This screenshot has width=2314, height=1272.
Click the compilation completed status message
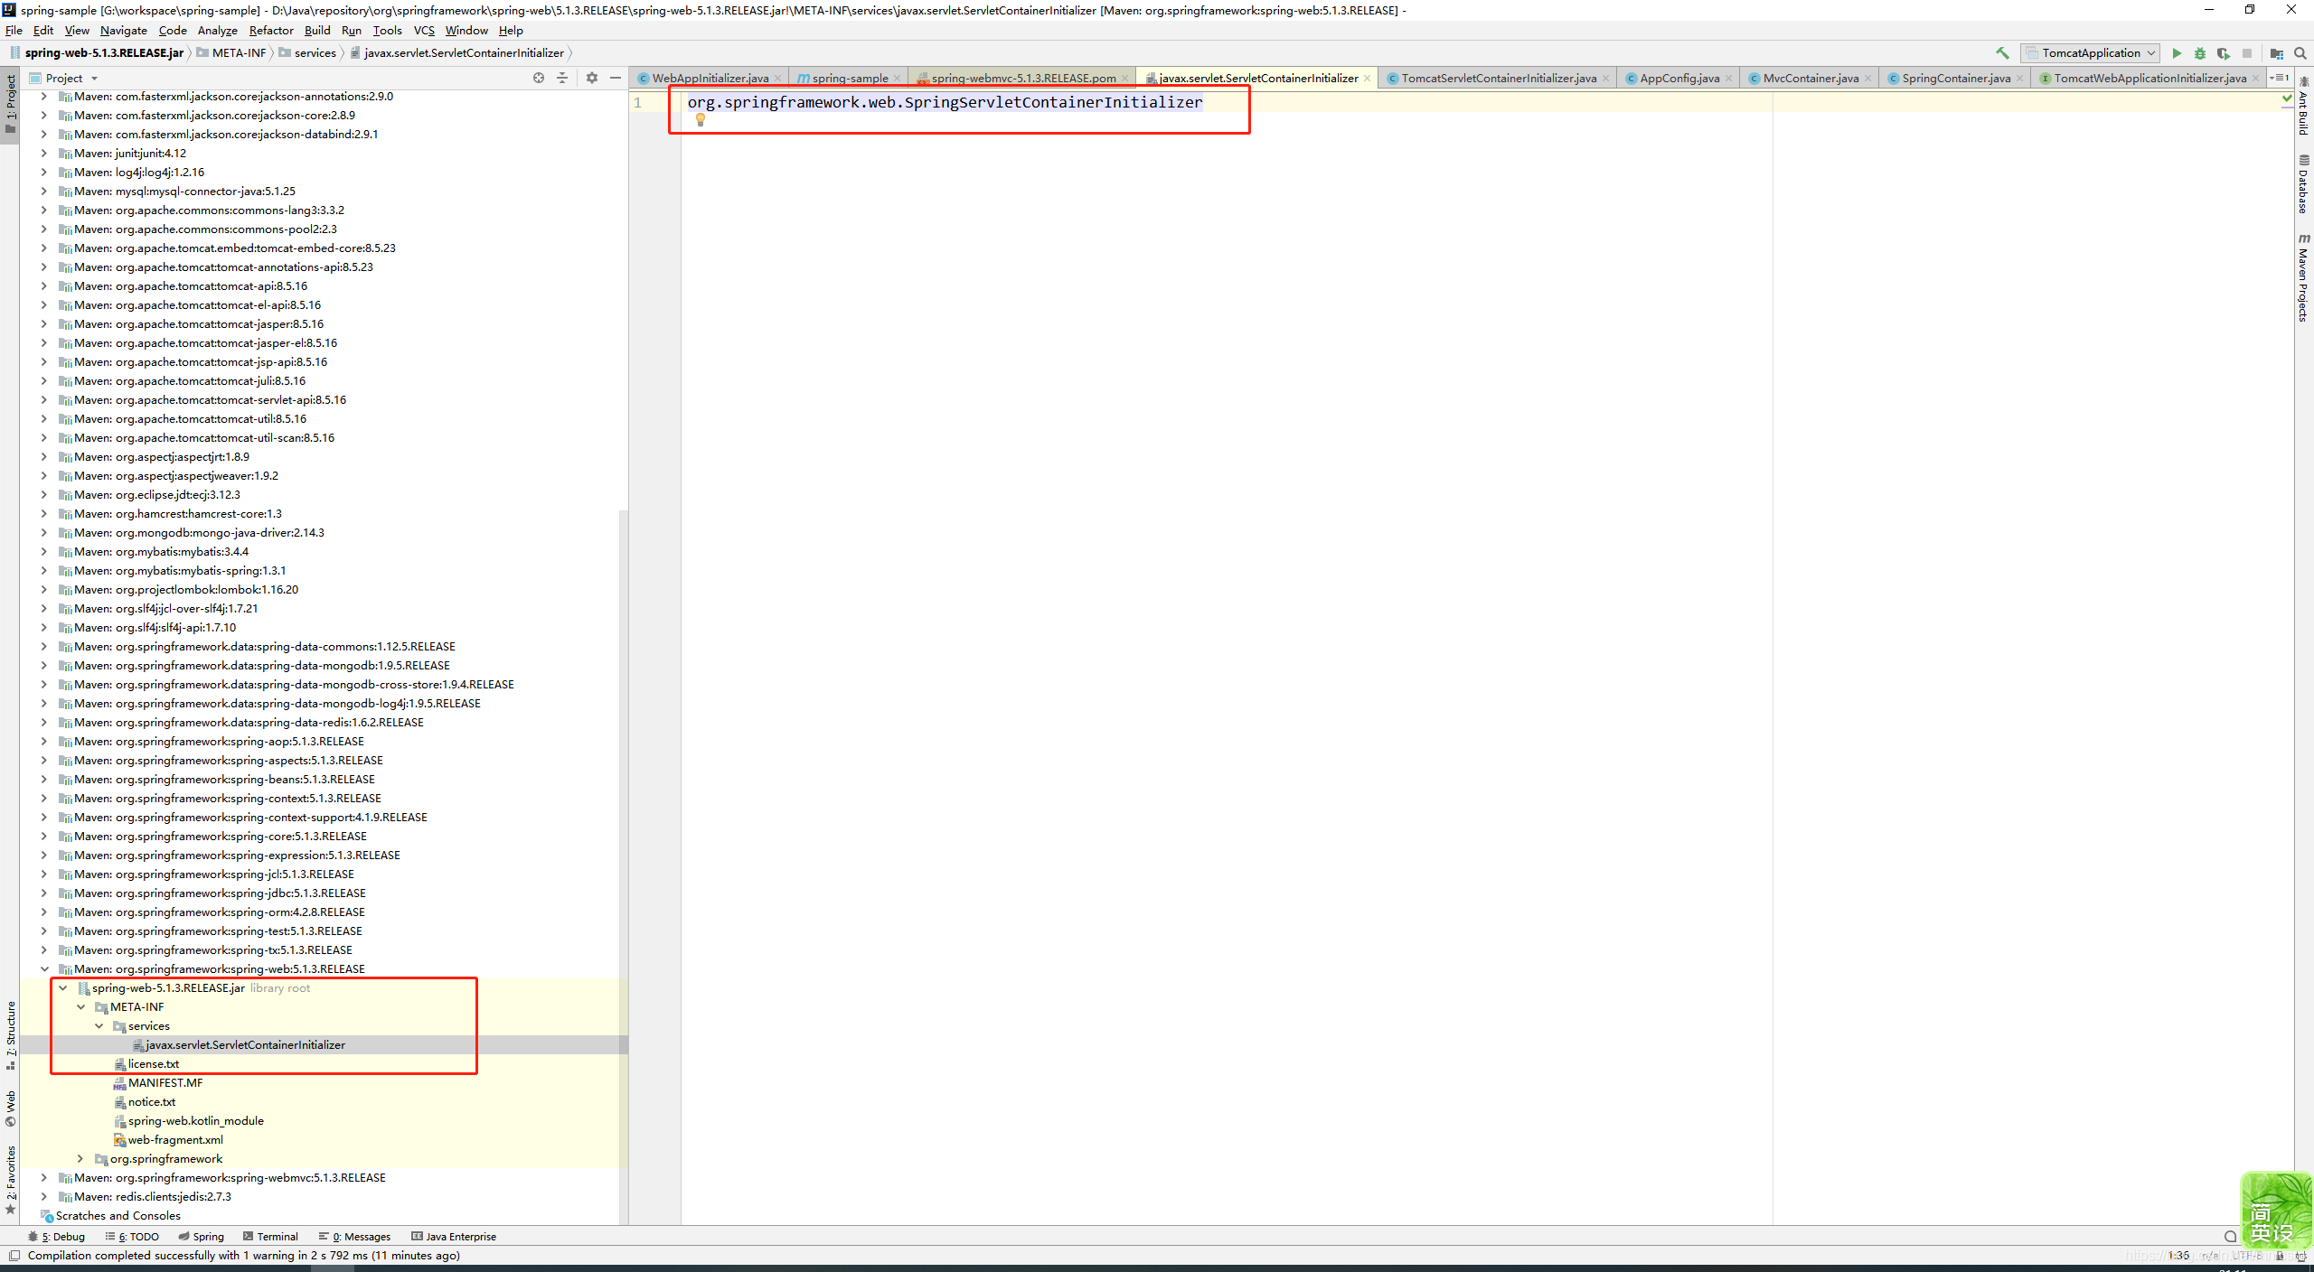pos(244,1256)
